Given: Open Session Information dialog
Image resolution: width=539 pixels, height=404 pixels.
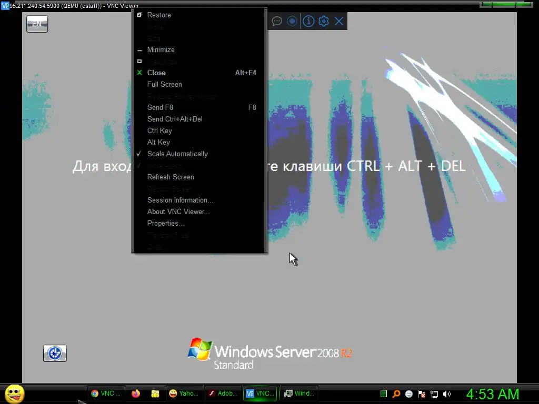Looking at the screenshot, I should [199, 200].
